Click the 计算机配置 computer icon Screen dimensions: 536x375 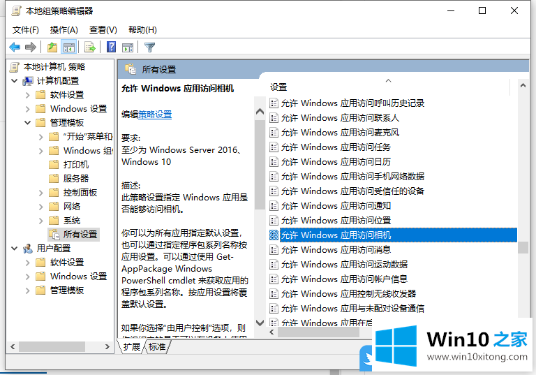coord(28,81)
